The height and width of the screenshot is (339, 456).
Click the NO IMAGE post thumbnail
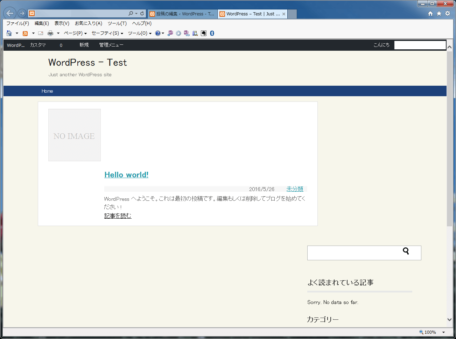pyautogui.click(x=75, y=135)
